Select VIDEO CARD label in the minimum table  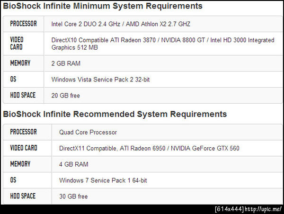click(17, 44)
